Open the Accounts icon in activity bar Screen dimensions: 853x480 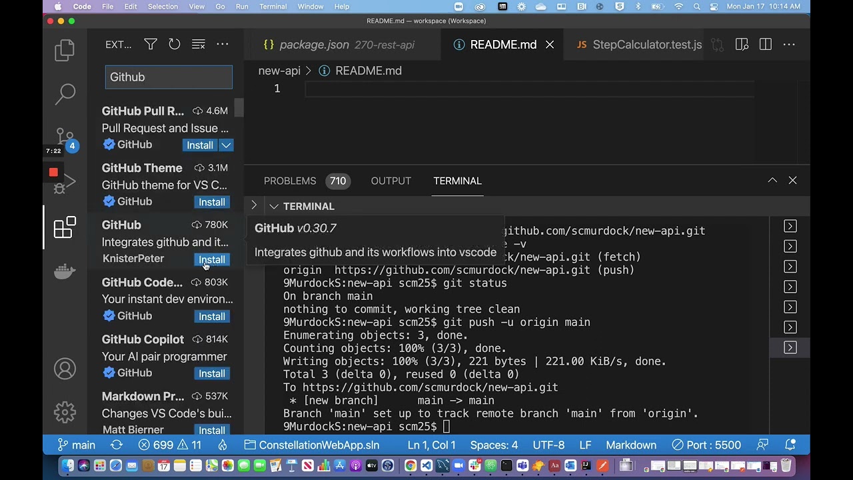(x=65, y=369)
